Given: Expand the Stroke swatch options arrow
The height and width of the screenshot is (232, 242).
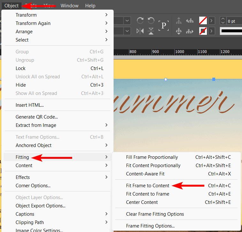Looking at the screenshot, I should coord(212,31).
